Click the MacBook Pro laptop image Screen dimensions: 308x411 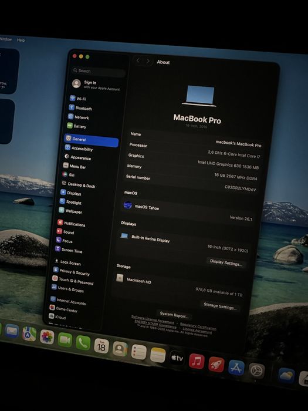[200, 96]
